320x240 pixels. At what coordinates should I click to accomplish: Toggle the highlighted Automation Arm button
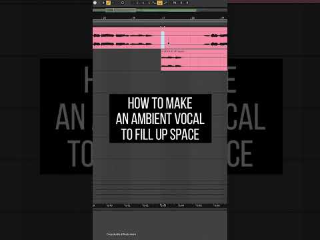coord(109,3)
